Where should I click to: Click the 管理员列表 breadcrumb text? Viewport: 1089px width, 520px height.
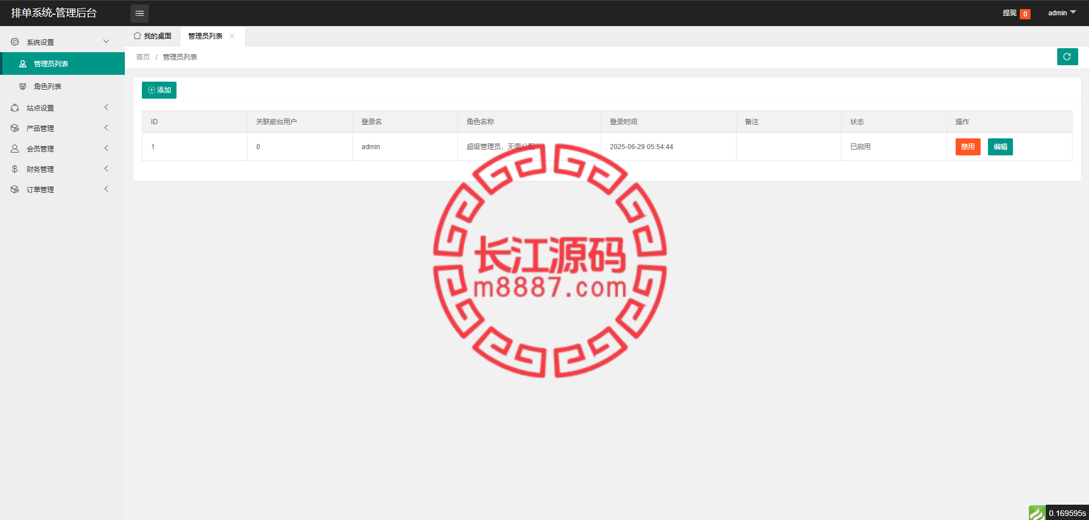point(180,57)
